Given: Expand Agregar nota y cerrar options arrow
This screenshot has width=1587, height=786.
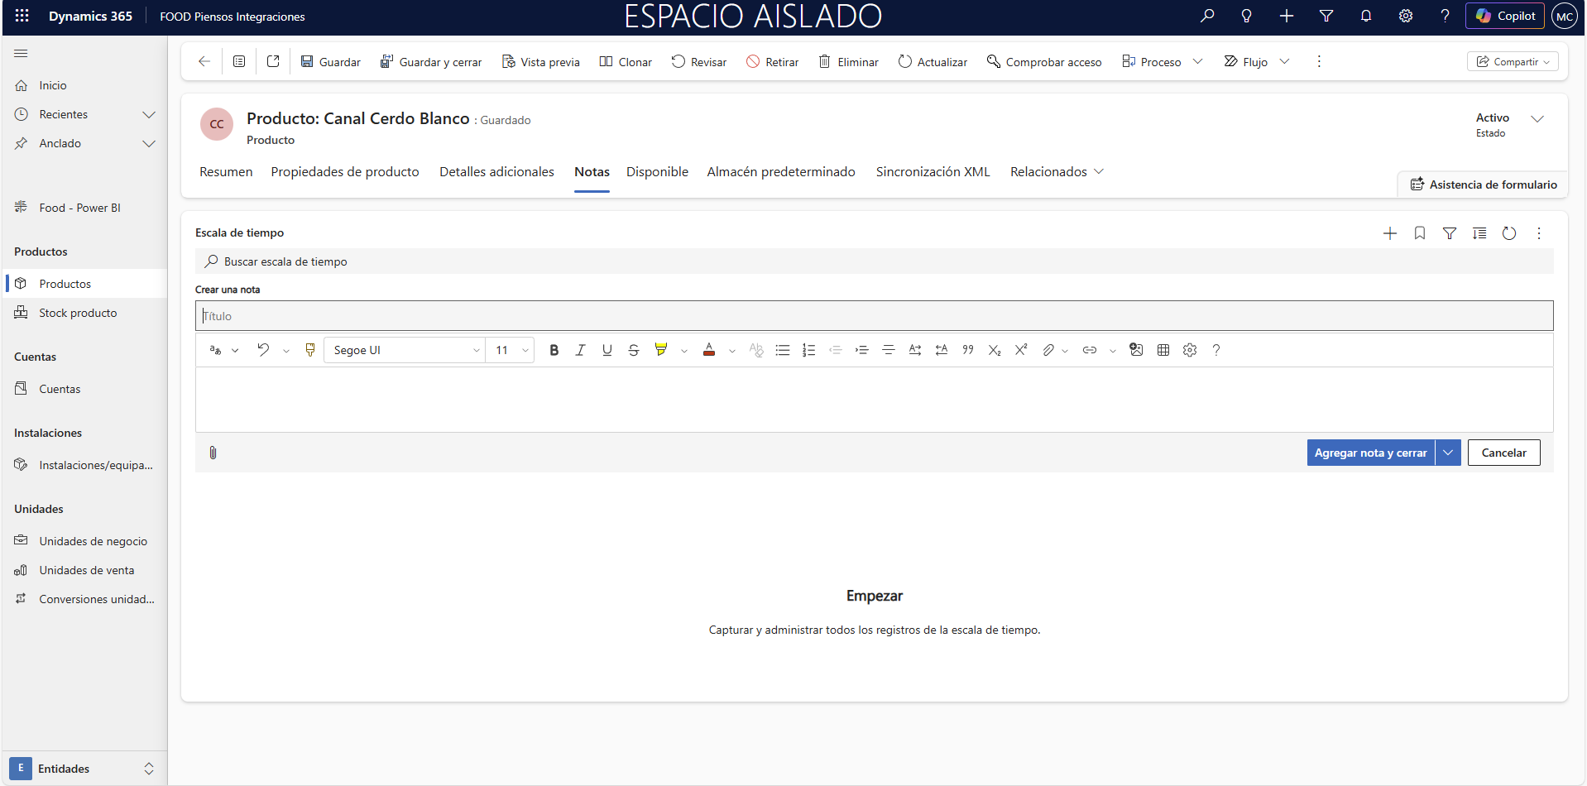Looking at the screenshot, I should [1448, 453].
